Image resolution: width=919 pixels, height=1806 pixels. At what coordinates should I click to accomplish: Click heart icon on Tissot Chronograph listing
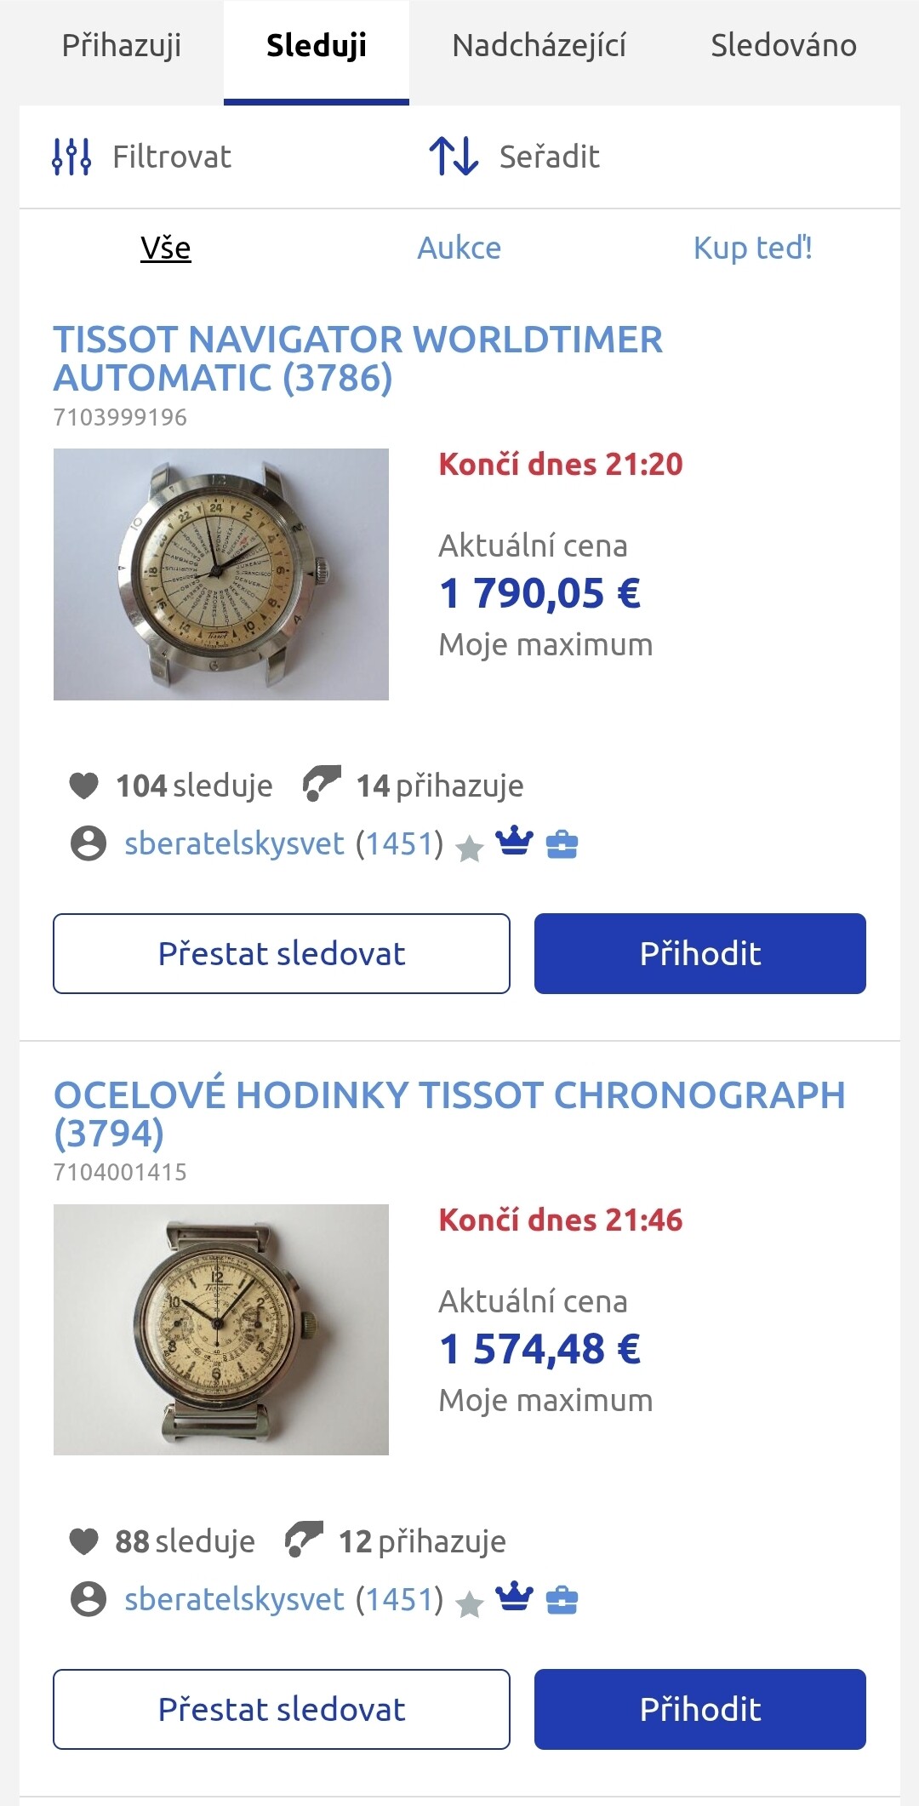[x=83, y=1541]
